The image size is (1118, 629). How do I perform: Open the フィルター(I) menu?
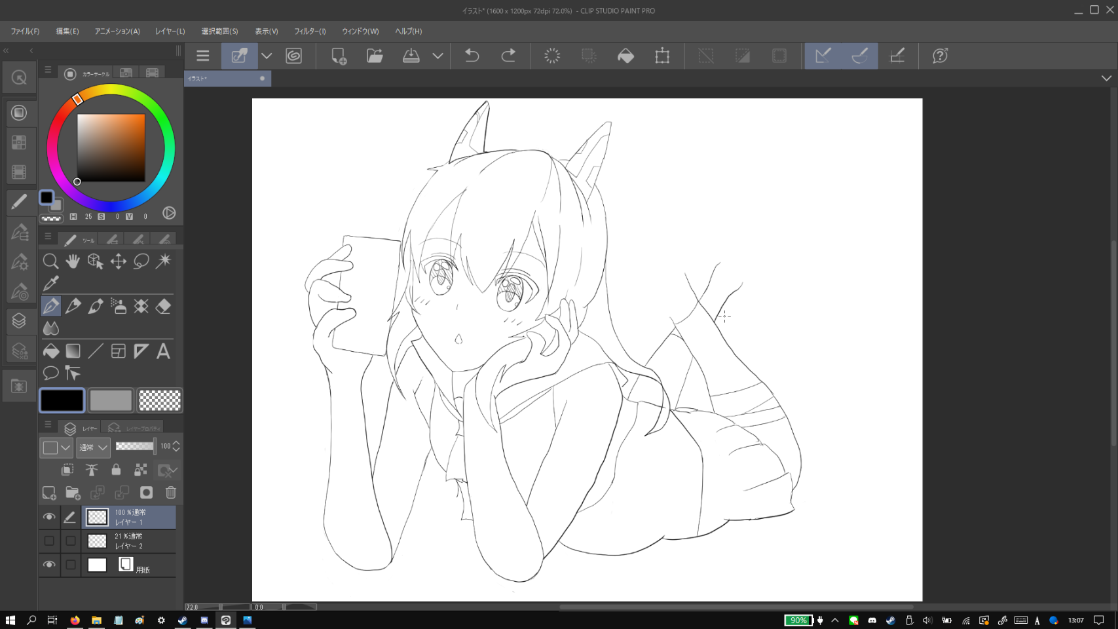click(310, 31)
